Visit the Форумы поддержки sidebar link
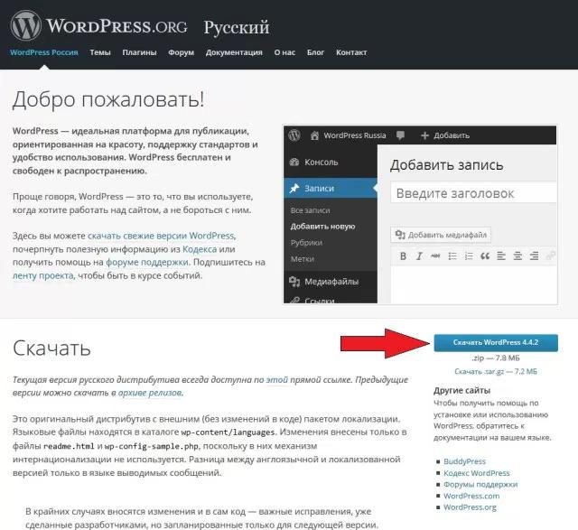 (x=480, y=484)
